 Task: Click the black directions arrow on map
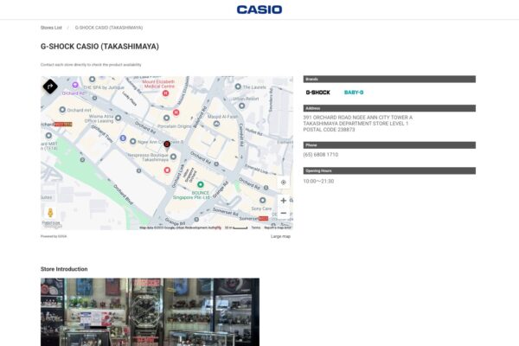(x=50, y=86)
